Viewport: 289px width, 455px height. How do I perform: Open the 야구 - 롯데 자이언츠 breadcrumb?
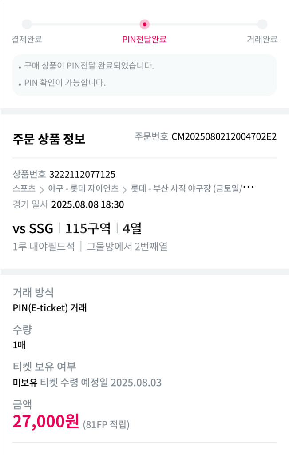(83, 188)
